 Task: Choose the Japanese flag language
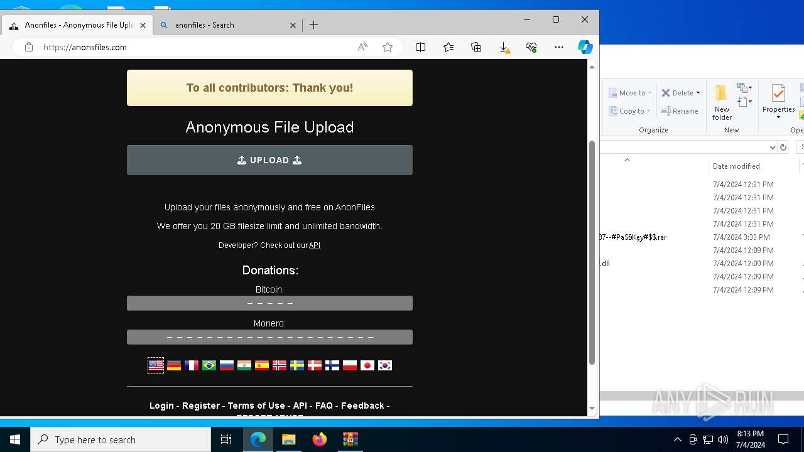coord(367,365)
